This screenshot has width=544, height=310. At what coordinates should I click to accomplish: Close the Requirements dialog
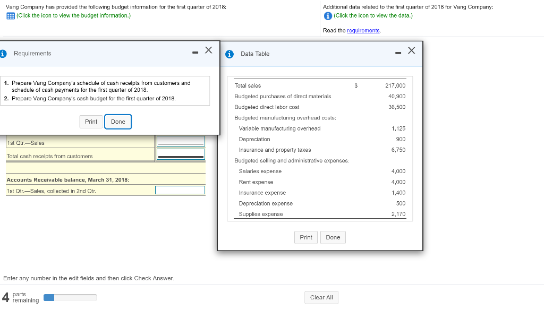[209, 50]
